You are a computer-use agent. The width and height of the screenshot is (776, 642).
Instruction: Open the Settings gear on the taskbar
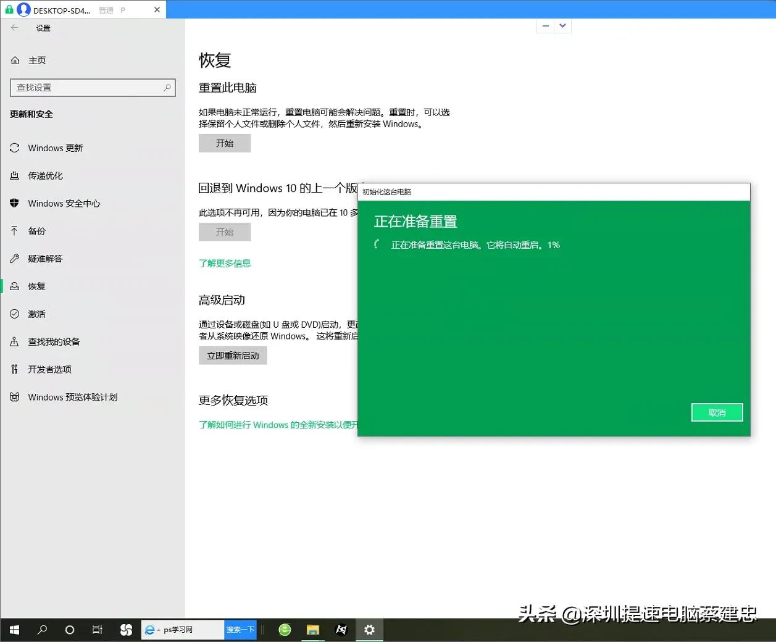(369, 630)
